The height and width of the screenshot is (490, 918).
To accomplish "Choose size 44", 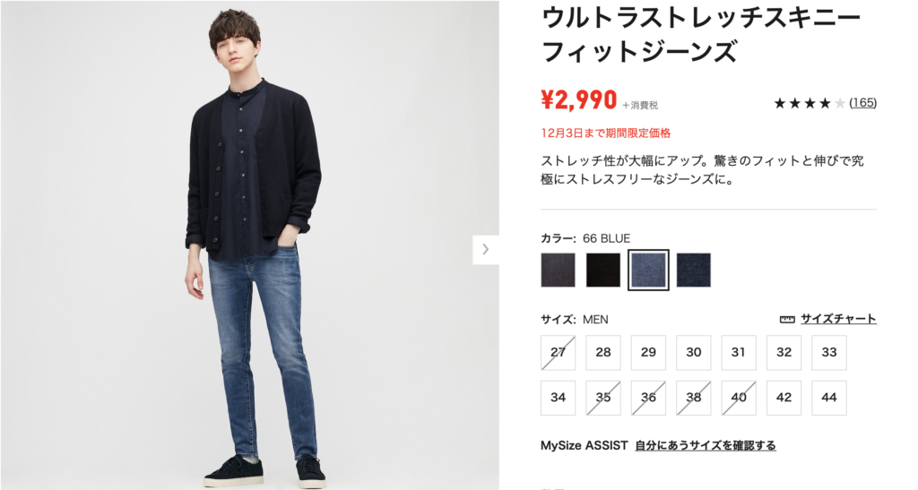I will click(x=829, y=398).
